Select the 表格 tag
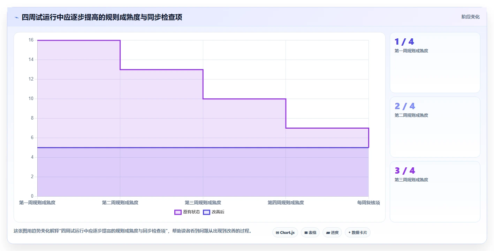The image size is (494, 251). coord(310,233)
